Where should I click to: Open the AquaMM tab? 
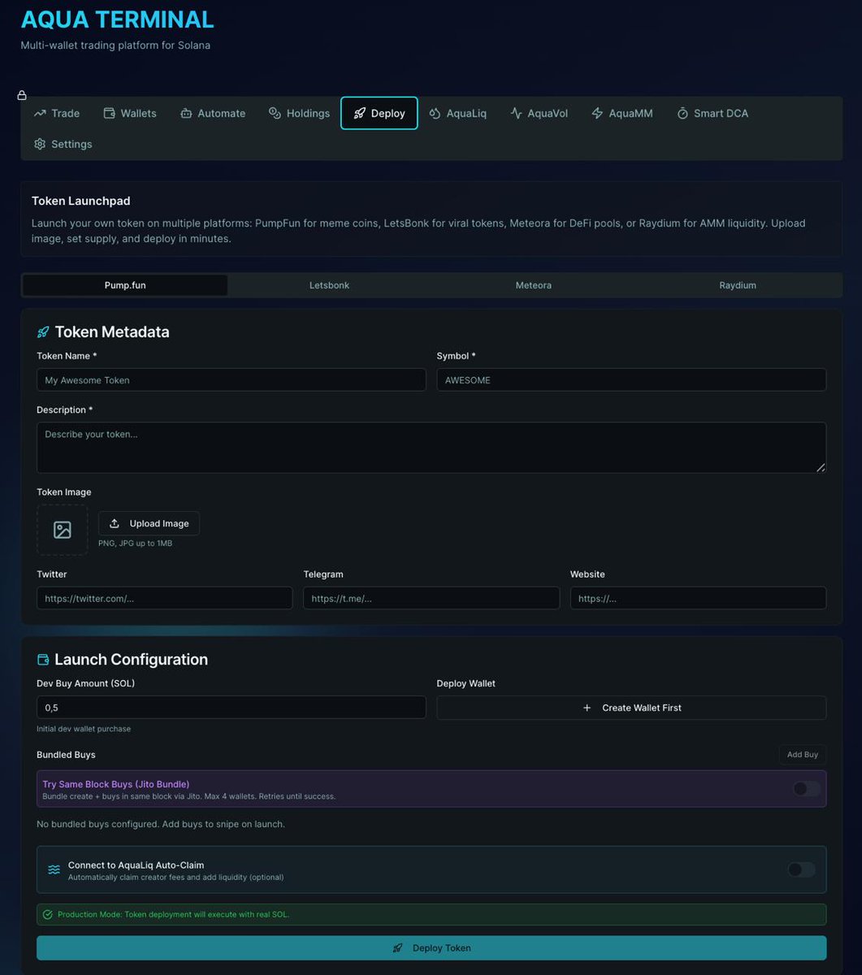[622, 113]
